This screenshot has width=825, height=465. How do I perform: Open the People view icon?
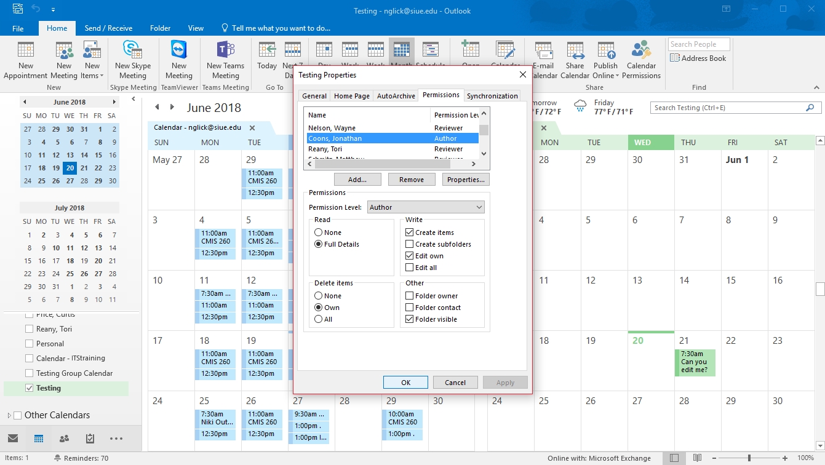(64, 439)
